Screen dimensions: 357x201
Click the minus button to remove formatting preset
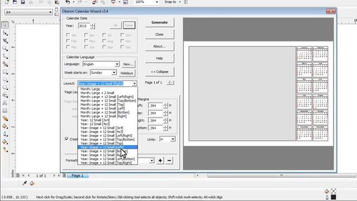pyautogui.click(x=169, y=160)
